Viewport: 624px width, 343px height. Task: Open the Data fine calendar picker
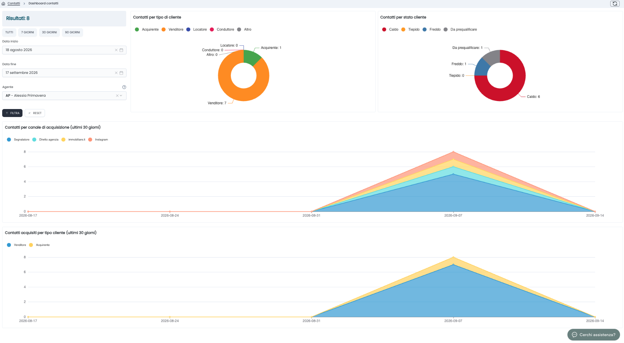coord(121,73)
